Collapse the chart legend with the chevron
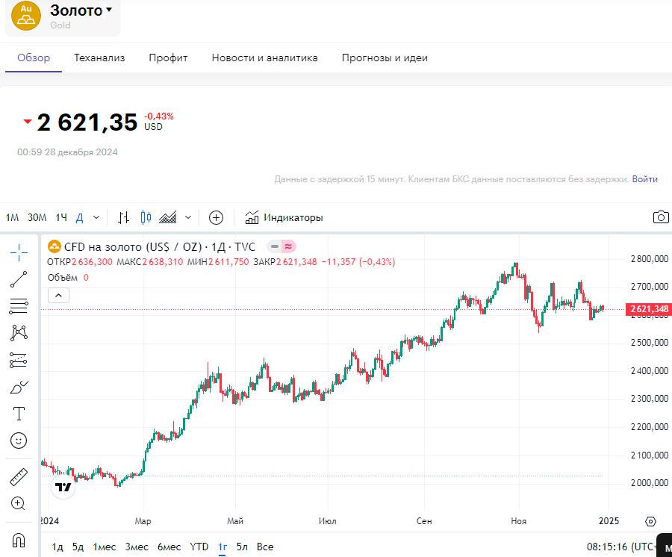Image resolution: width=672 pixels, height=557 pixels. click(59, 295)
